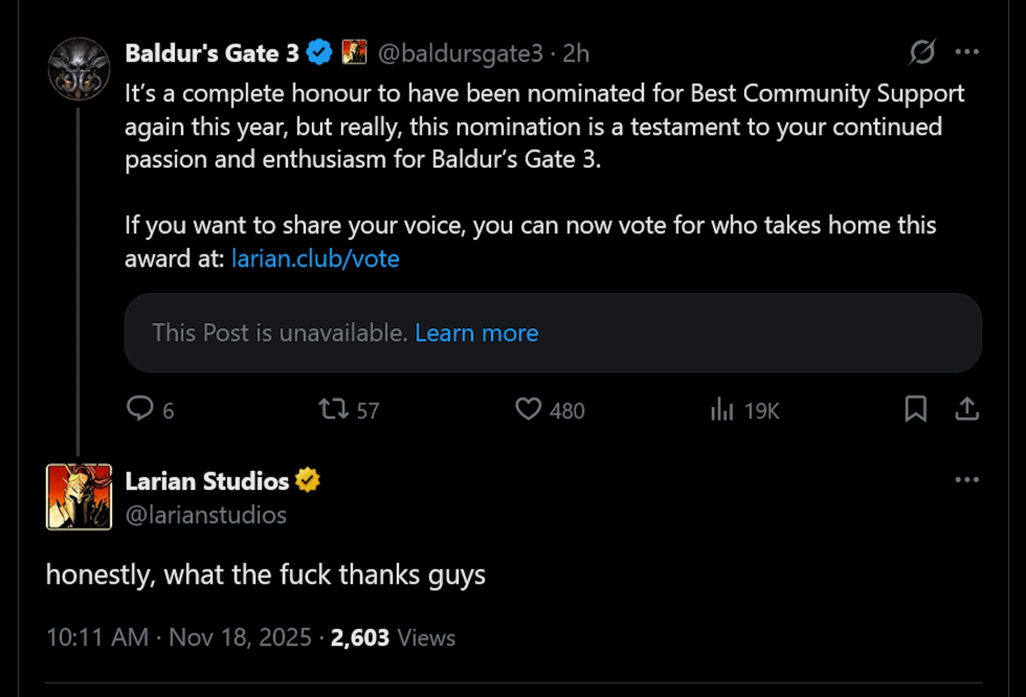The width and height of the screenshot is (1026, 697).
Task: Share the Baldur's Gate 3 post
Action: pyautogui.click(x=967, y=410)
